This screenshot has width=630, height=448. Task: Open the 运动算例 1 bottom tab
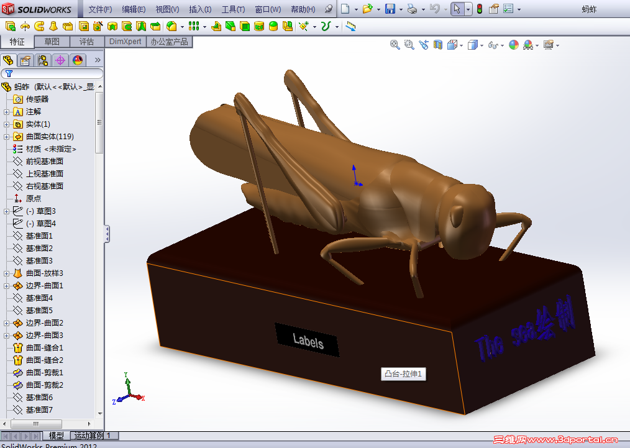(x=94, y=436)
